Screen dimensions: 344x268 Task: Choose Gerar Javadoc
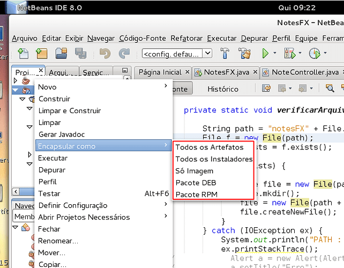(103, 135)
